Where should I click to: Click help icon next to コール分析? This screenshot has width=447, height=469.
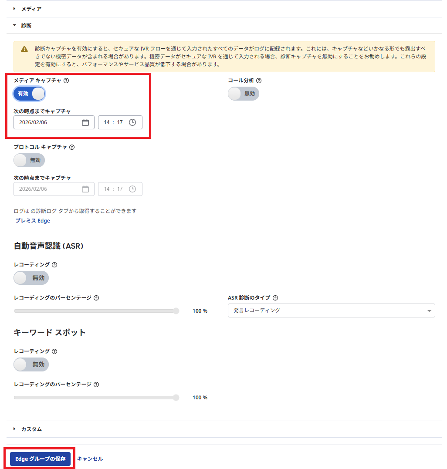point(259,81)
